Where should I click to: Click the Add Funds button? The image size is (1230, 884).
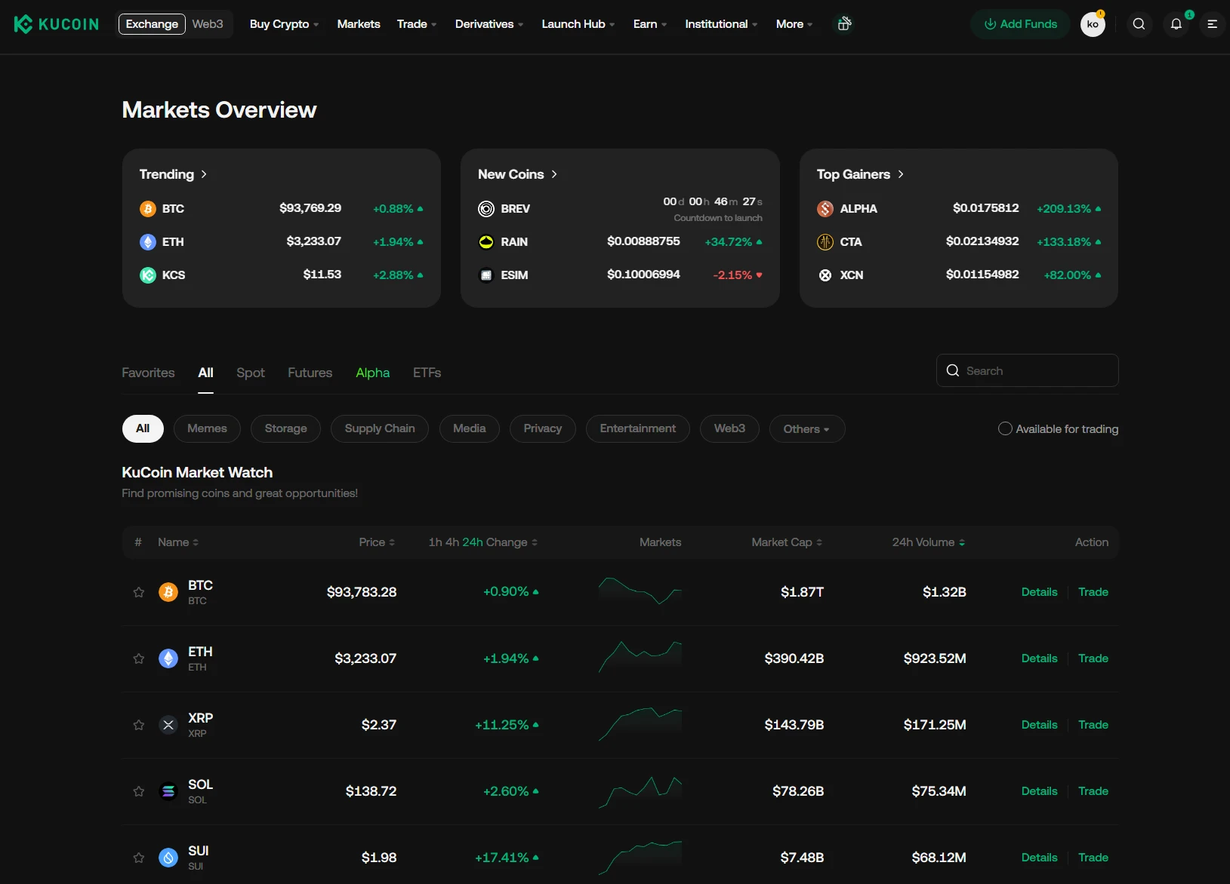1020,24
